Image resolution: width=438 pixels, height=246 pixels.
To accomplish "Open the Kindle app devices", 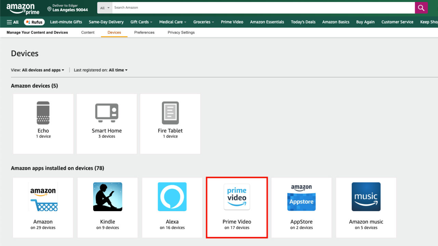I will click(107, 207).
